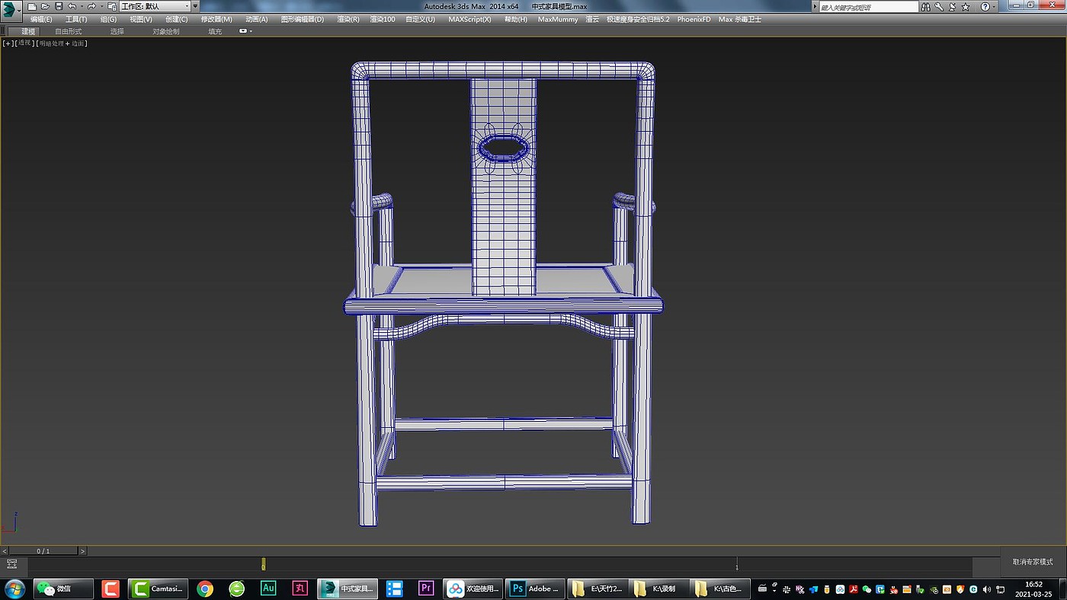Switch to the 对象绘制 ribbon tab

coord(165,31)
